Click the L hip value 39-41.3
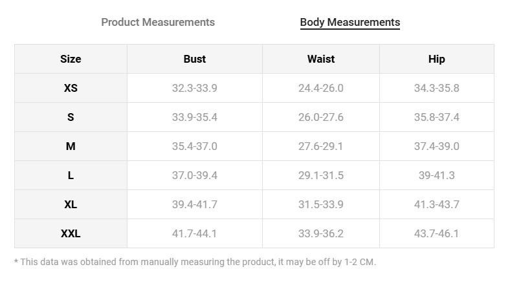 click(x=436, y=175)
